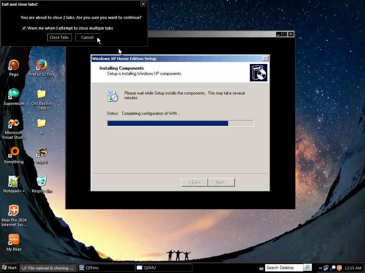Open the folder named w
Screen dimensions: 365x273
click(42, 127)
